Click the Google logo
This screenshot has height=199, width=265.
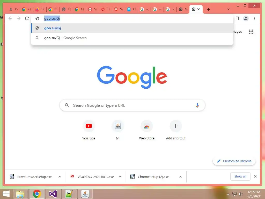(132, 77)
